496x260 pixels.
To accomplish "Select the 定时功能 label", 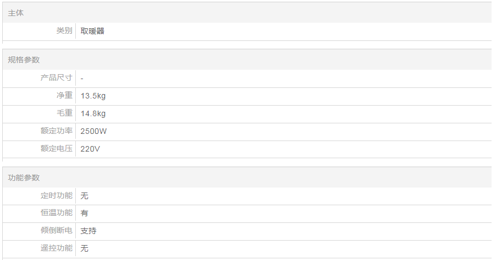I will (x=56, y=195).
